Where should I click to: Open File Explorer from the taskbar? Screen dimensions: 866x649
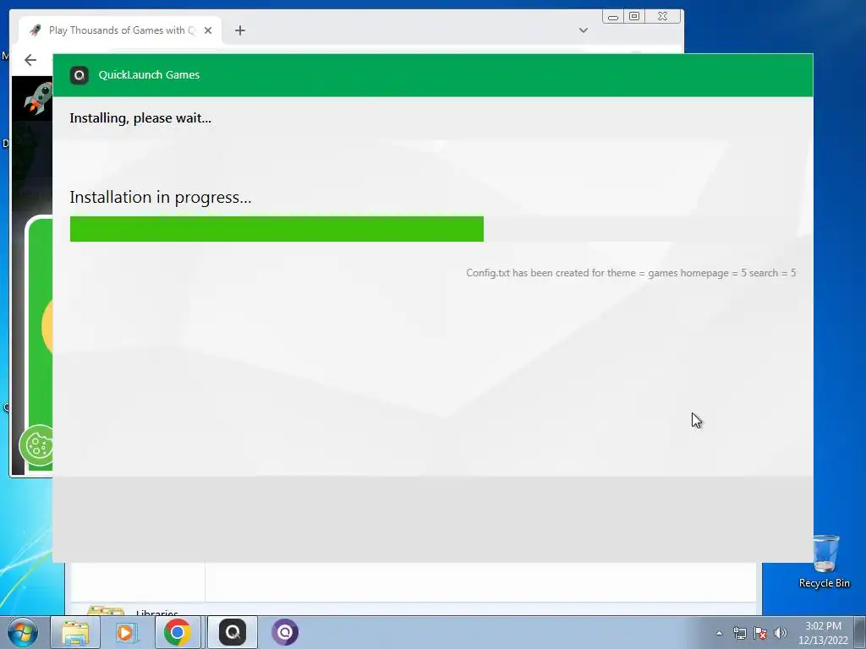pyautogui.click(x=75, y=632)
